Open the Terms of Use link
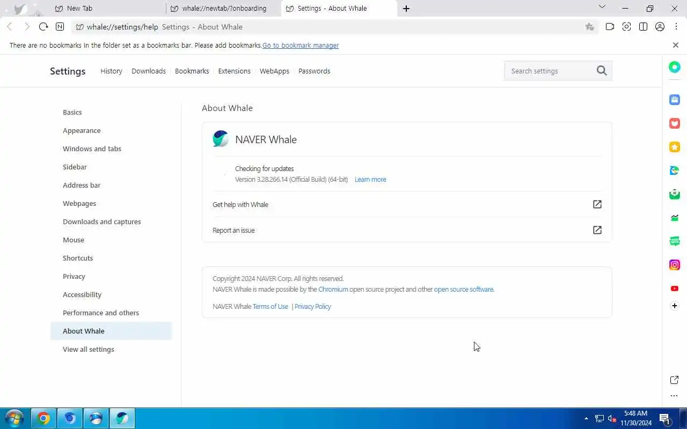The image size is (687, 429). (271, 306)
